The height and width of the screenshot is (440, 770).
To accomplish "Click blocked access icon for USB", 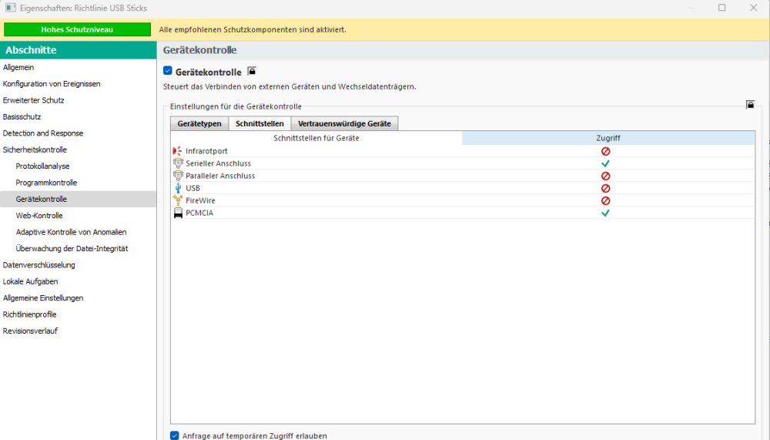I will pos(605,188).
